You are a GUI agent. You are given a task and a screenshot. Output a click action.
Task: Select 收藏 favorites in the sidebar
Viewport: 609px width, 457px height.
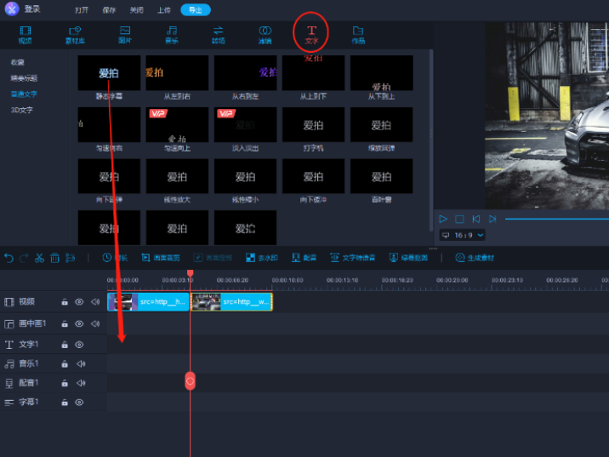point(18,62)
